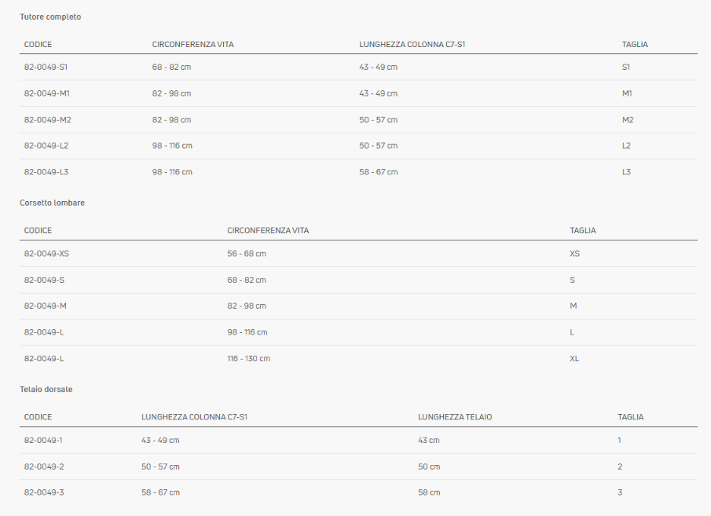
Task: Select code 82-0049-3 in Telaio dorsale
Action: click(x=44, y=492)
